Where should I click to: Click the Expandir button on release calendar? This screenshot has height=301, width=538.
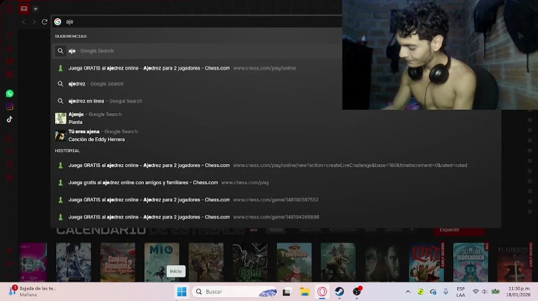pyautogui.click(x=459, y=230)
